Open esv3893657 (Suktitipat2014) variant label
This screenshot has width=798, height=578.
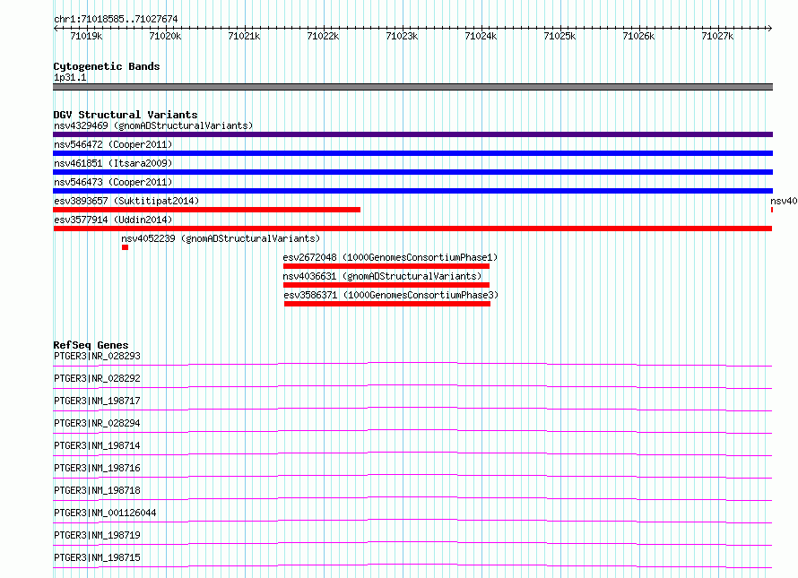click(126, 201)
